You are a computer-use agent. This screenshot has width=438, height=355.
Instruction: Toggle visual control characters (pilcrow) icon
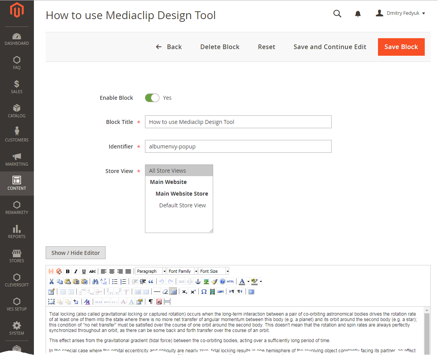(151, 302)
